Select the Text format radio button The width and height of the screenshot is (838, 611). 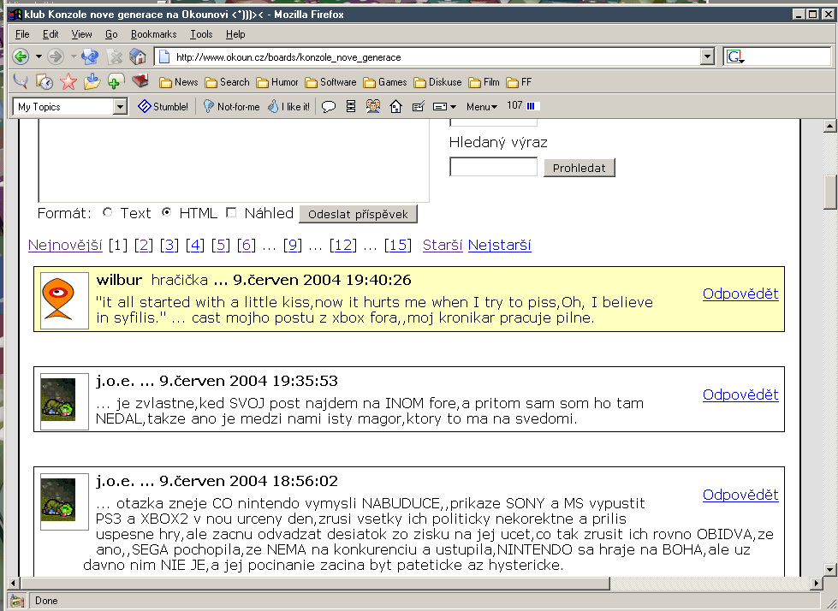click(x=107, y=212)
